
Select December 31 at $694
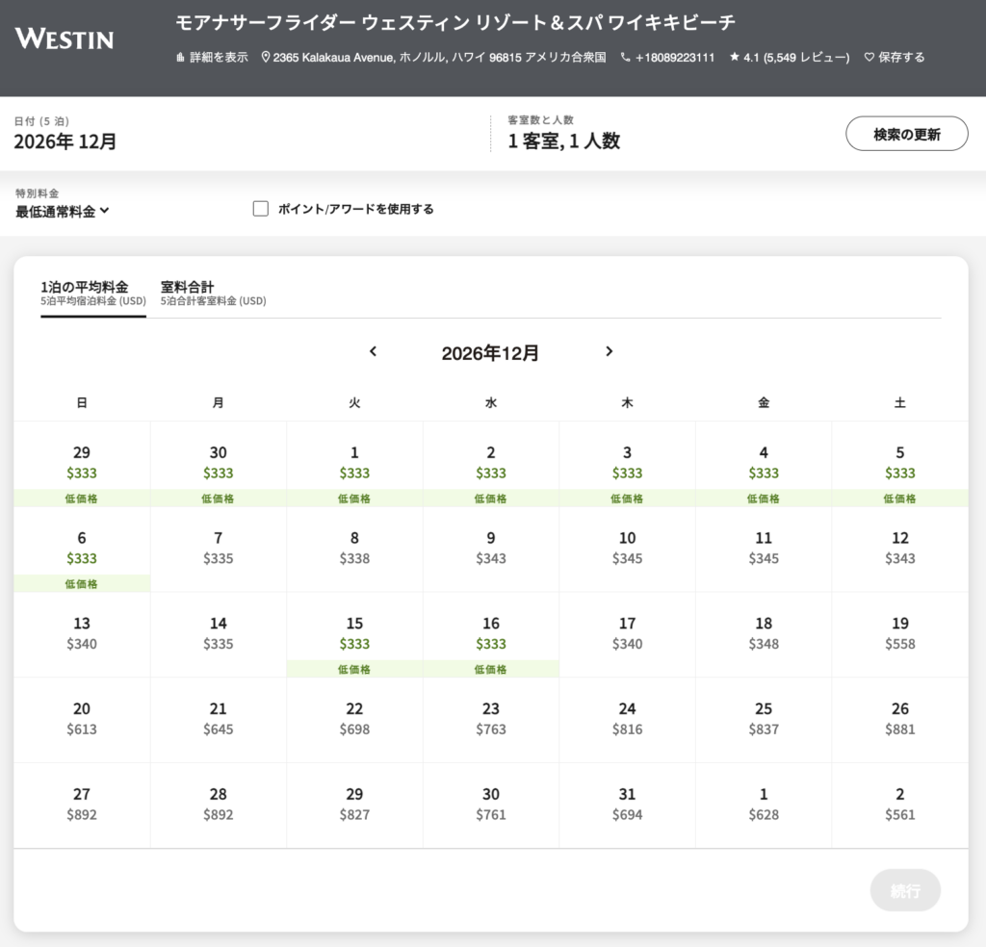(628, 806)
